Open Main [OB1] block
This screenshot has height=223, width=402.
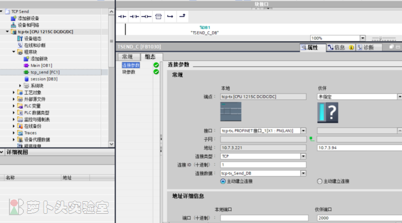tap(41, 65)
